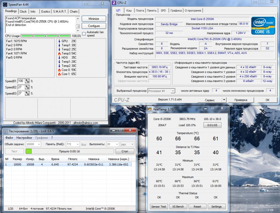This screenshot has height=213, width=280.
Task: Adjust the Speed01 stepper arrows
Action: tap(27, 81)
